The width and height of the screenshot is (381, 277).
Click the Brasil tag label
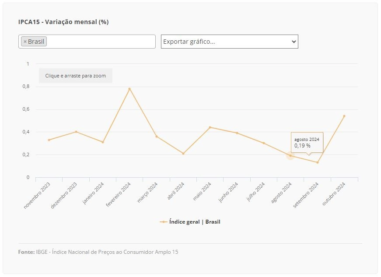coord(36,42)
